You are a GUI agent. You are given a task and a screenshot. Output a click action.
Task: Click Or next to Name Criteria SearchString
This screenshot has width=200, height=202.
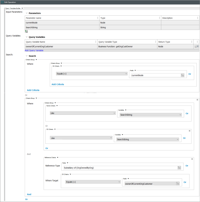[x=187, y=113]
